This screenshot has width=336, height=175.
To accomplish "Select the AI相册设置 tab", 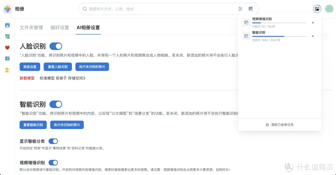I will pyautogui.click(x=88, y=28).
